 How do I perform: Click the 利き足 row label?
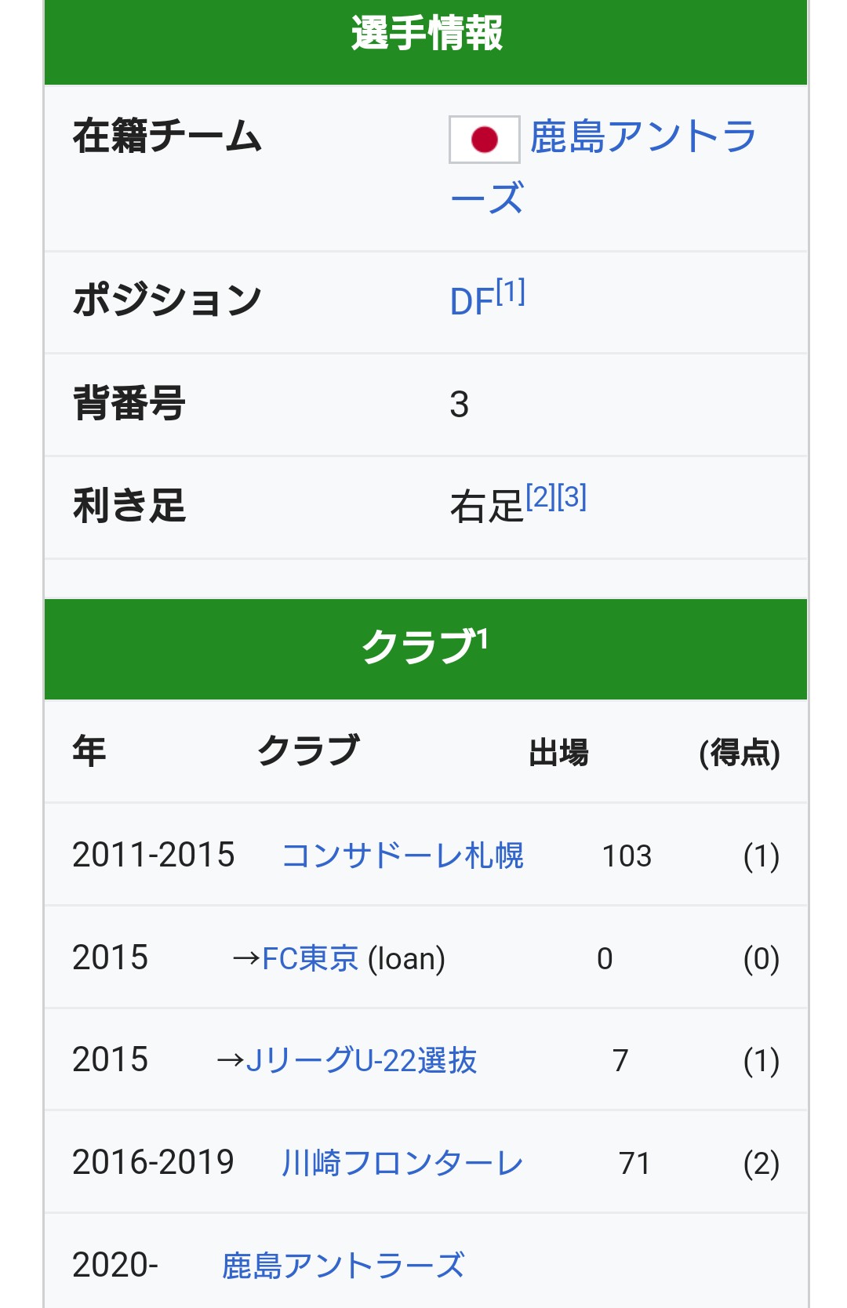(x=129, y=506)
